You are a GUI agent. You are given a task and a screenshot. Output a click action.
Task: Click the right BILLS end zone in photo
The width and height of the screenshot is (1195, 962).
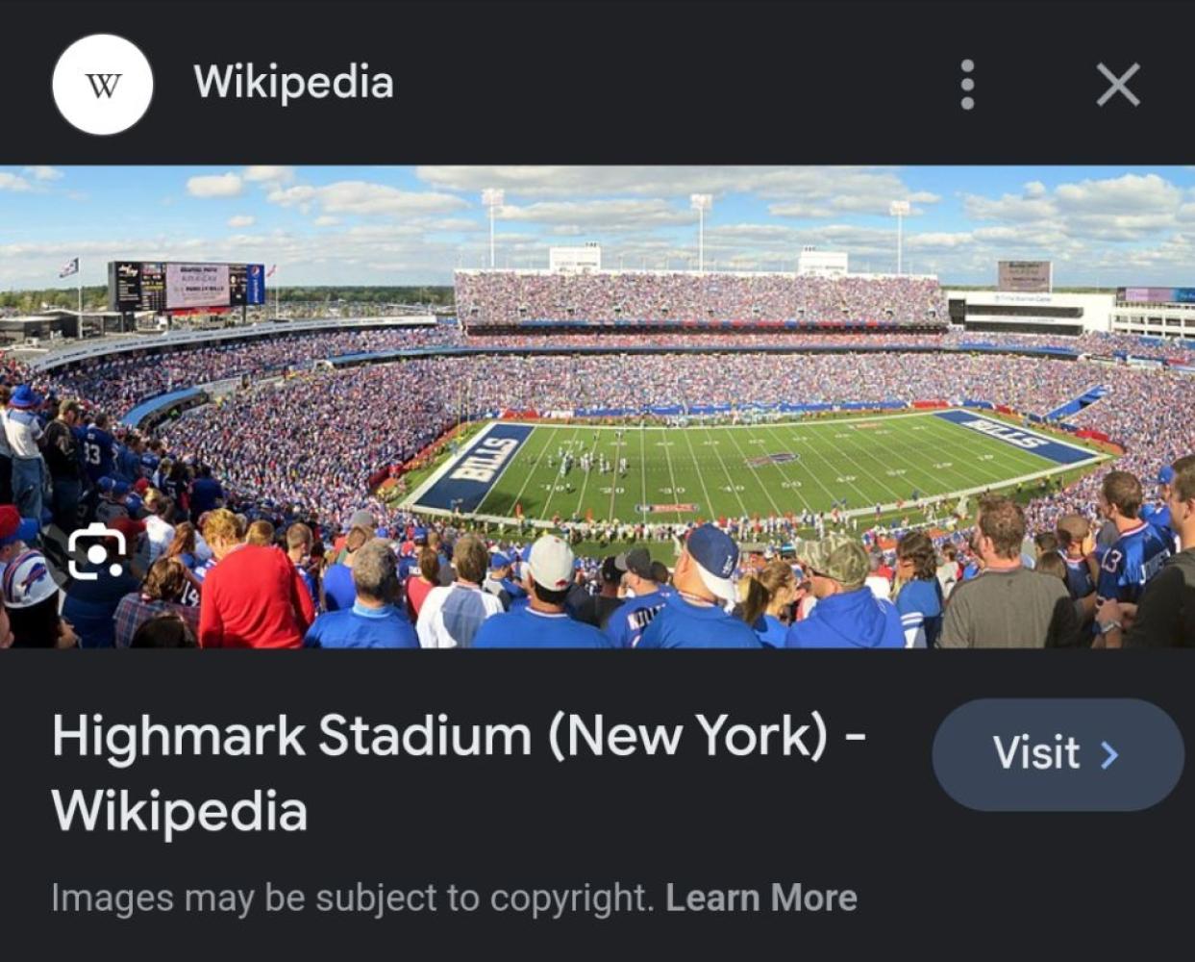[x=1016, y=434]
